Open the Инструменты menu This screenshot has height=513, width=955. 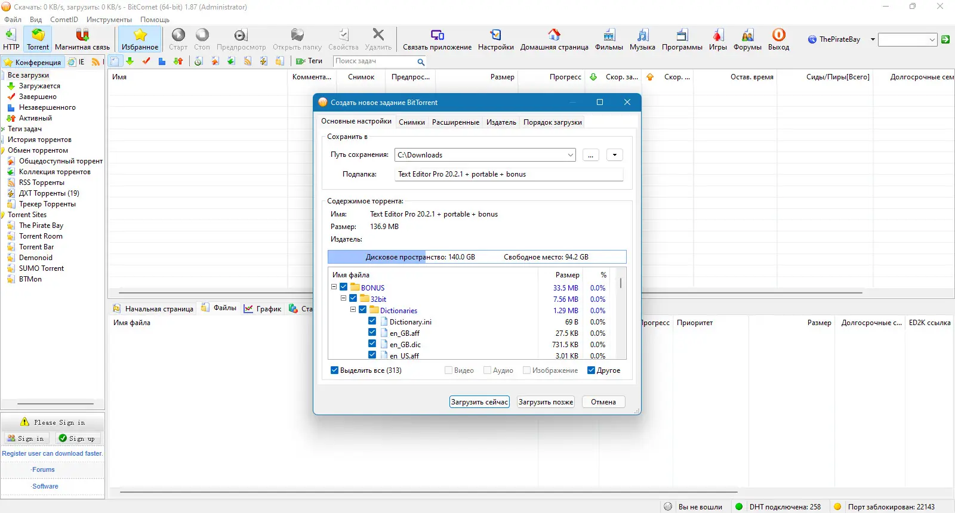(109, 20)
